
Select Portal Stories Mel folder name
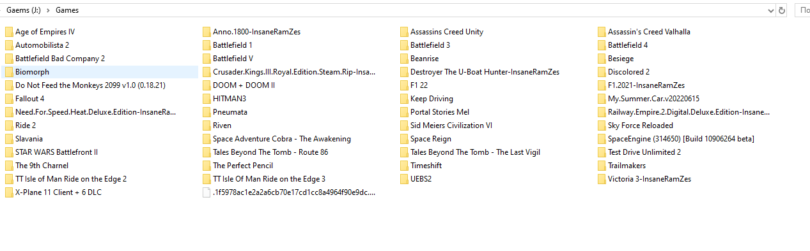(440, 112)
